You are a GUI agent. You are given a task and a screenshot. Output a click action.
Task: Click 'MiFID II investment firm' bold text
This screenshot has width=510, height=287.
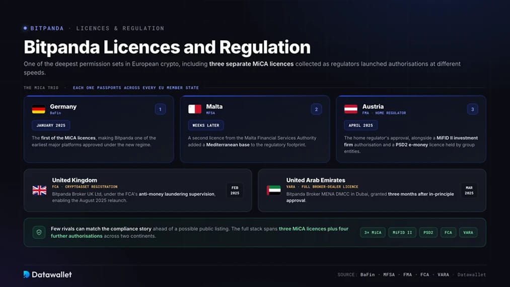tap(411, 141)
